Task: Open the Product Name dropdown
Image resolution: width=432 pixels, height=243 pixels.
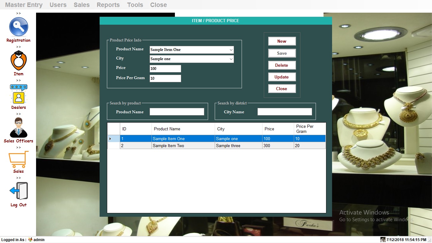Action: 231,50
